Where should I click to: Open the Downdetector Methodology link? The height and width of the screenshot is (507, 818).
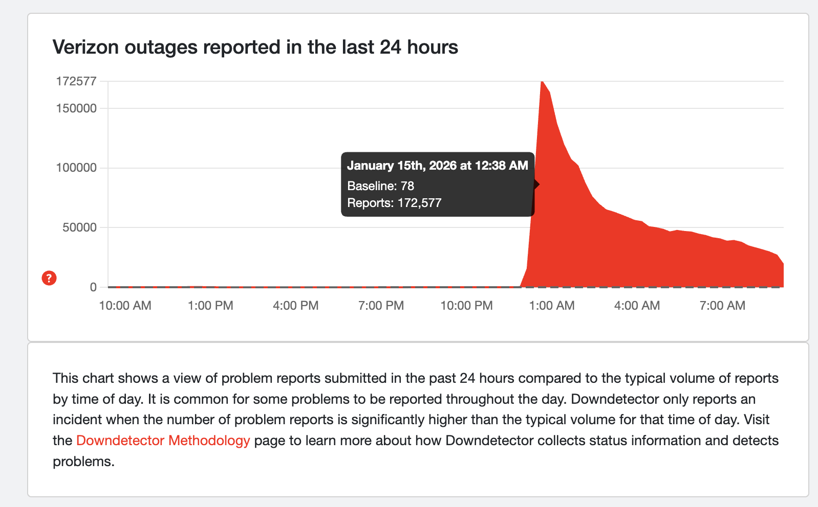coord(163,440)
